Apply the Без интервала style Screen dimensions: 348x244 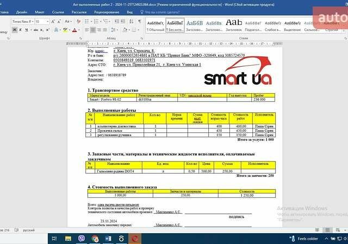175,25
